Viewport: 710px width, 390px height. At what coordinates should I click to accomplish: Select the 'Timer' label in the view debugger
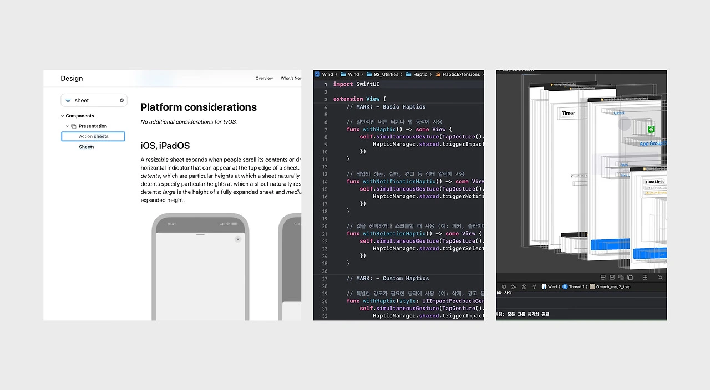(568, 113)
